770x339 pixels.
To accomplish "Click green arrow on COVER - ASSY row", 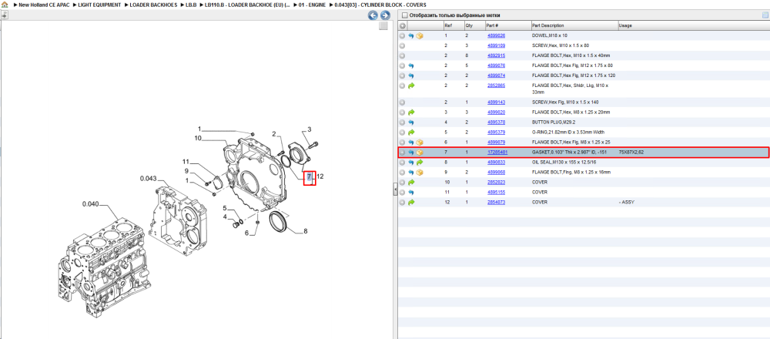I will coord(411,202).
